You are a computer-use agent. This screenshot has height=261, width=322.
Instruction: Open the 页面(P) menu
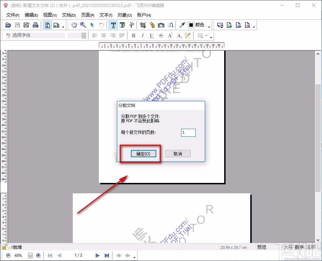(88, 15)
